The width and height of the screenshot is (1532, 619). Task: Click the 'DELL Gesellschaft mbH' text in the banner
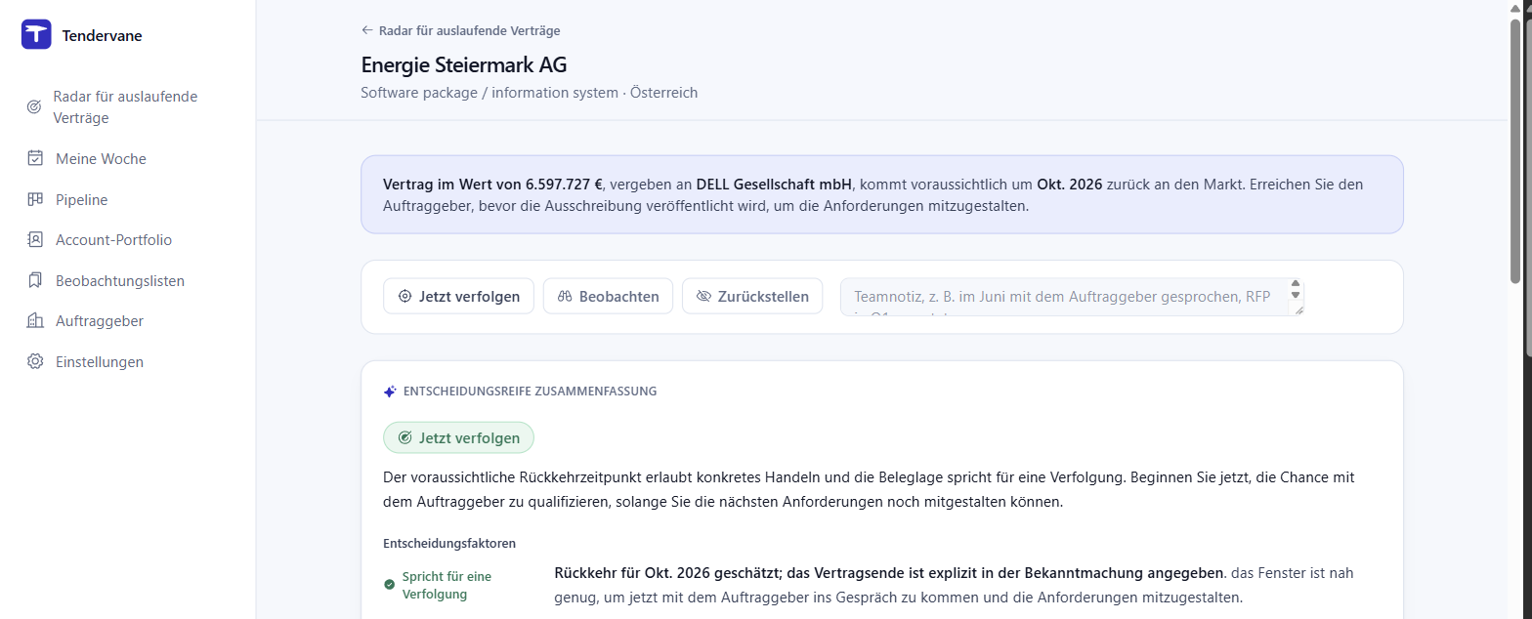[x=774, y=184]
